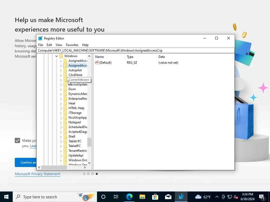The image size is (270, 202).
Task: Select the second page indicator dot
Action: click(x=88, y=174)
